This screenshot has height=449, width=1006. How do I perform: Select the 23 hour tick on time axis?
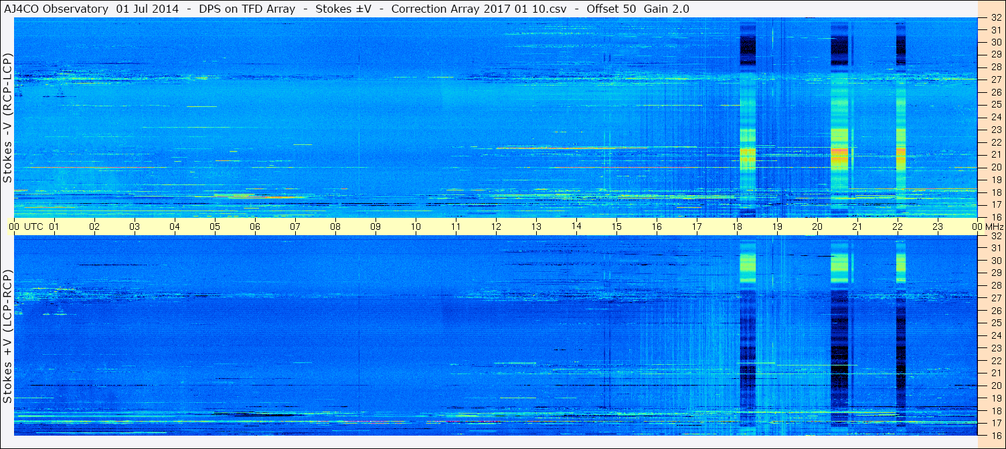(938, 227)
